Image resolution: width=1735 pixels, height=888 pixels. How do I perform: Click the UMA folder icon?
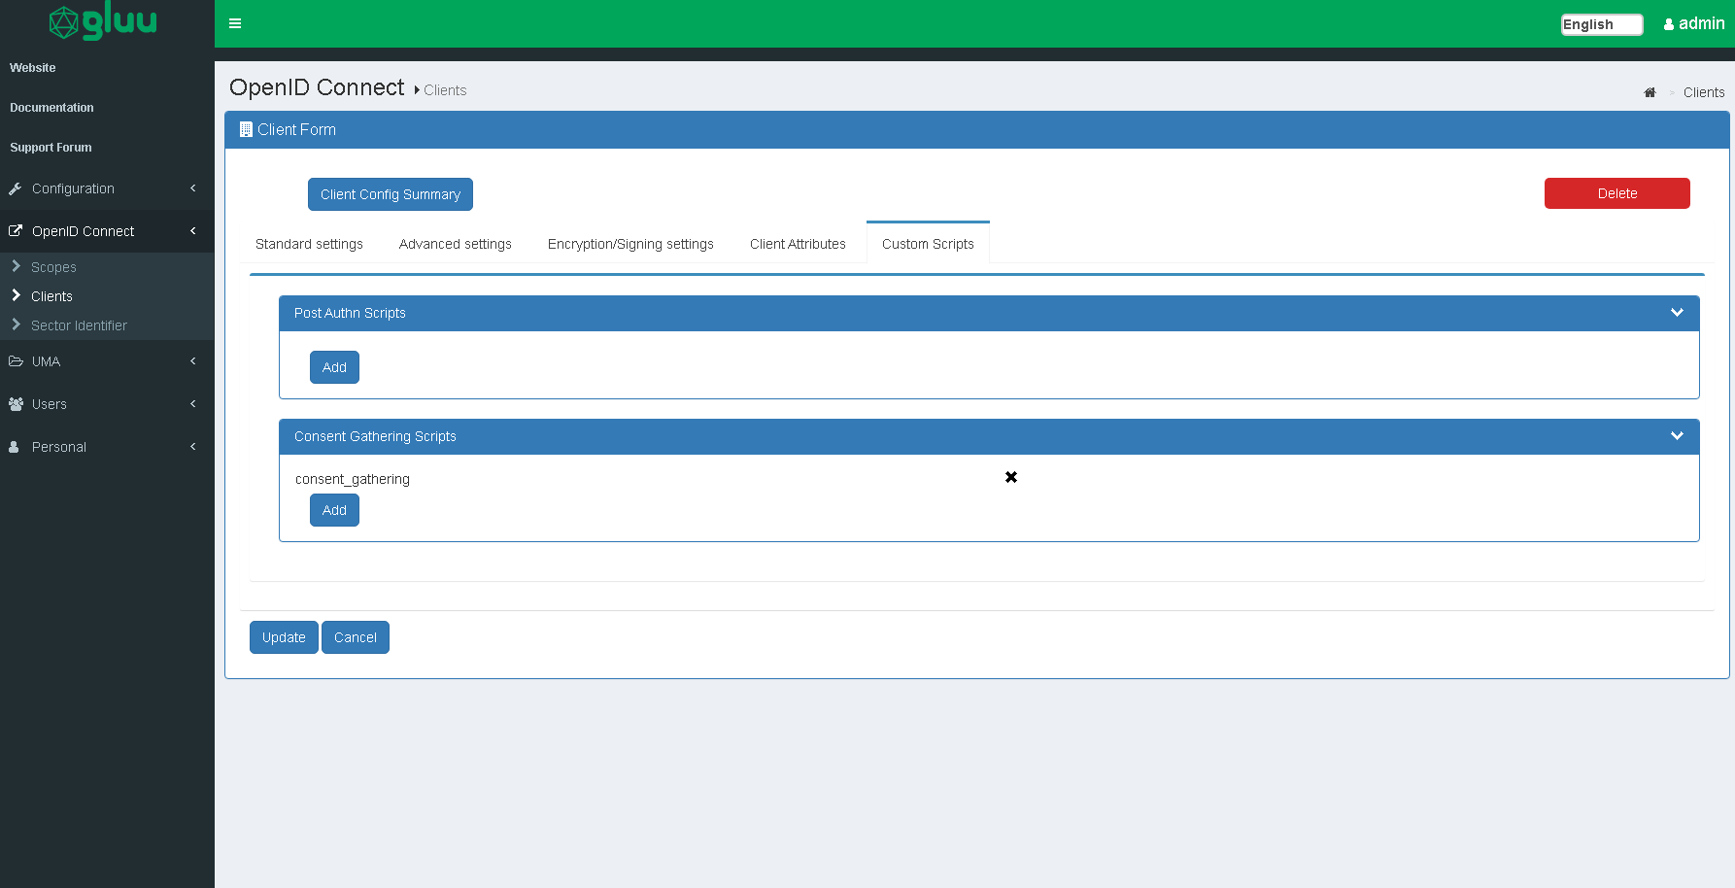(x=16, y=361)
